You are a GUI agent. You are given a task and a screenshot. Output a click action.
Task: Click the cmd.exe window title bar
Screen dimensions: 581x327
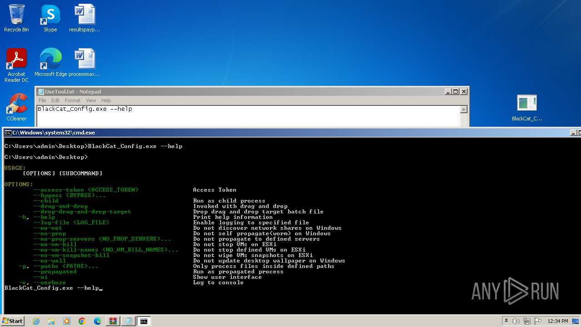290,133
